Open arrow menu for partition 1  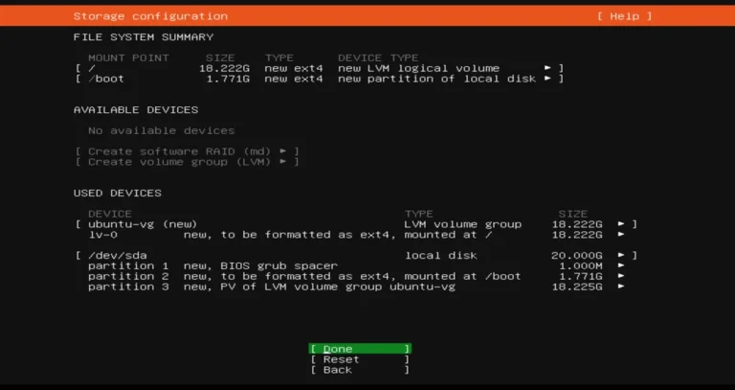click(621, 265)
